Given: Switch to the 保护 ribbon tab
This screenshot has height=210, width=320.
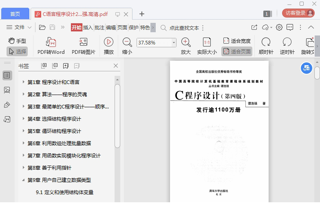Looking at the screenshot, I should coord(134,27).
